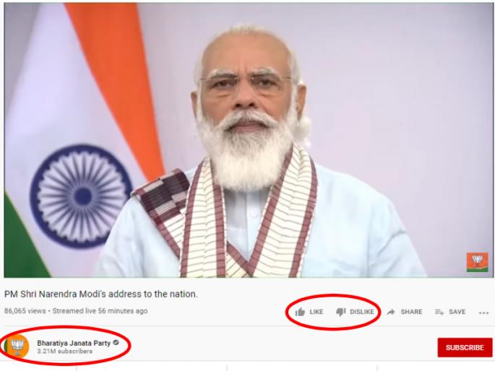495x371 pixels.
Task: Click the SHARE text label
Action: click(x=411, y=312)
